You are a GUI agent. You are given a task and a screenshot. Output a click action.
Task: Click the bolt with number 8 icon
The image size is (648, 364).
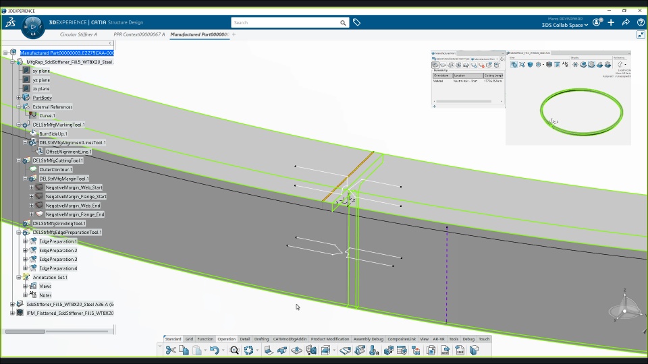tap(374, 351)
